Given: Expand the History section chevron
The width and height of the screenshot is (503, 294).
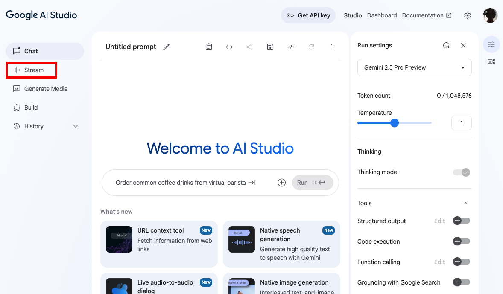Looking at the screenshot, I should tap(76, 126).
